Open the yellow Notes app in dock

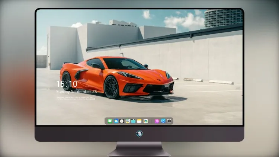coord(139,121)
